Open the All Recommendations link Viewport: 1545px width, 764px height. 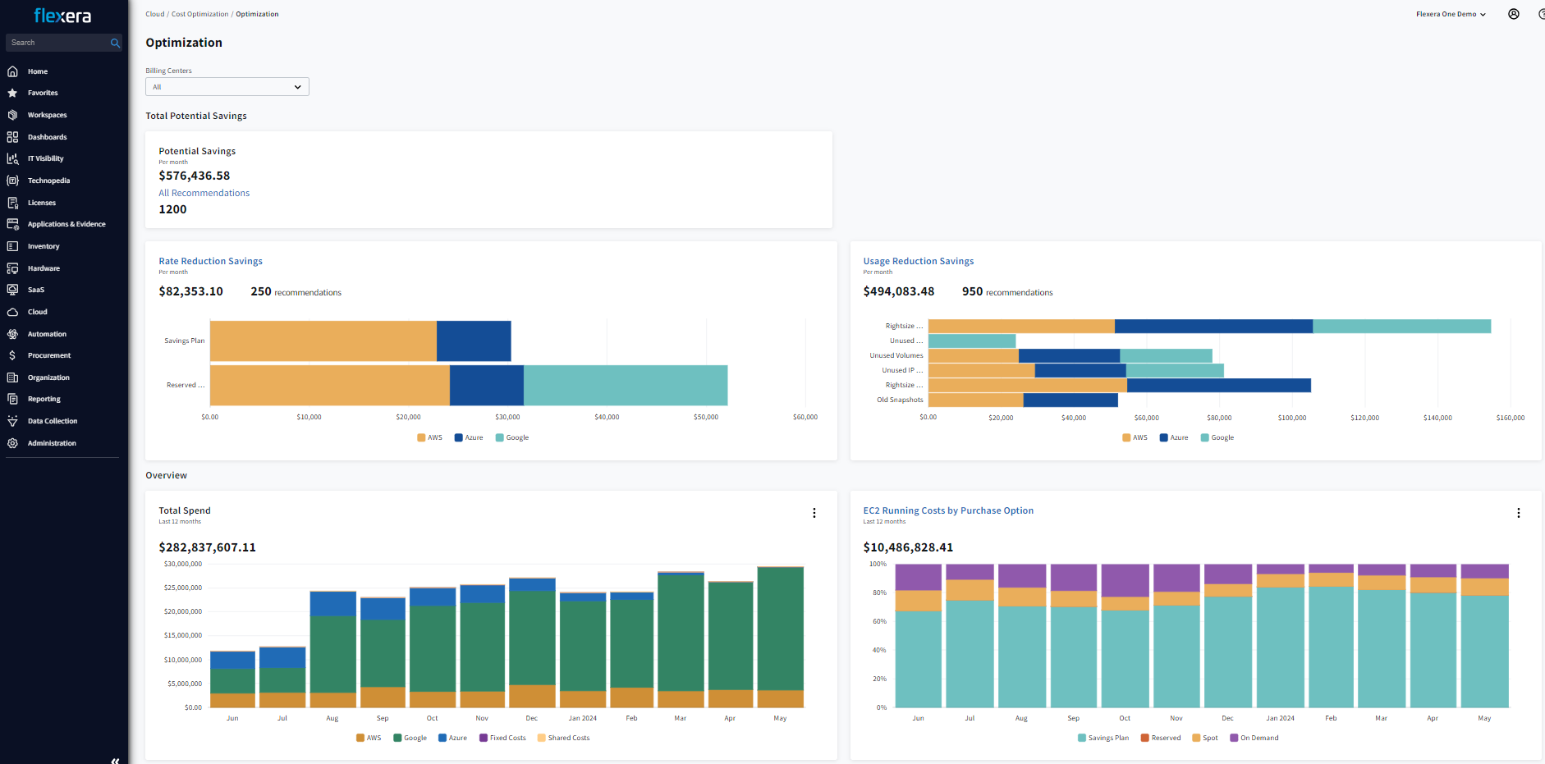click(204, 193)
